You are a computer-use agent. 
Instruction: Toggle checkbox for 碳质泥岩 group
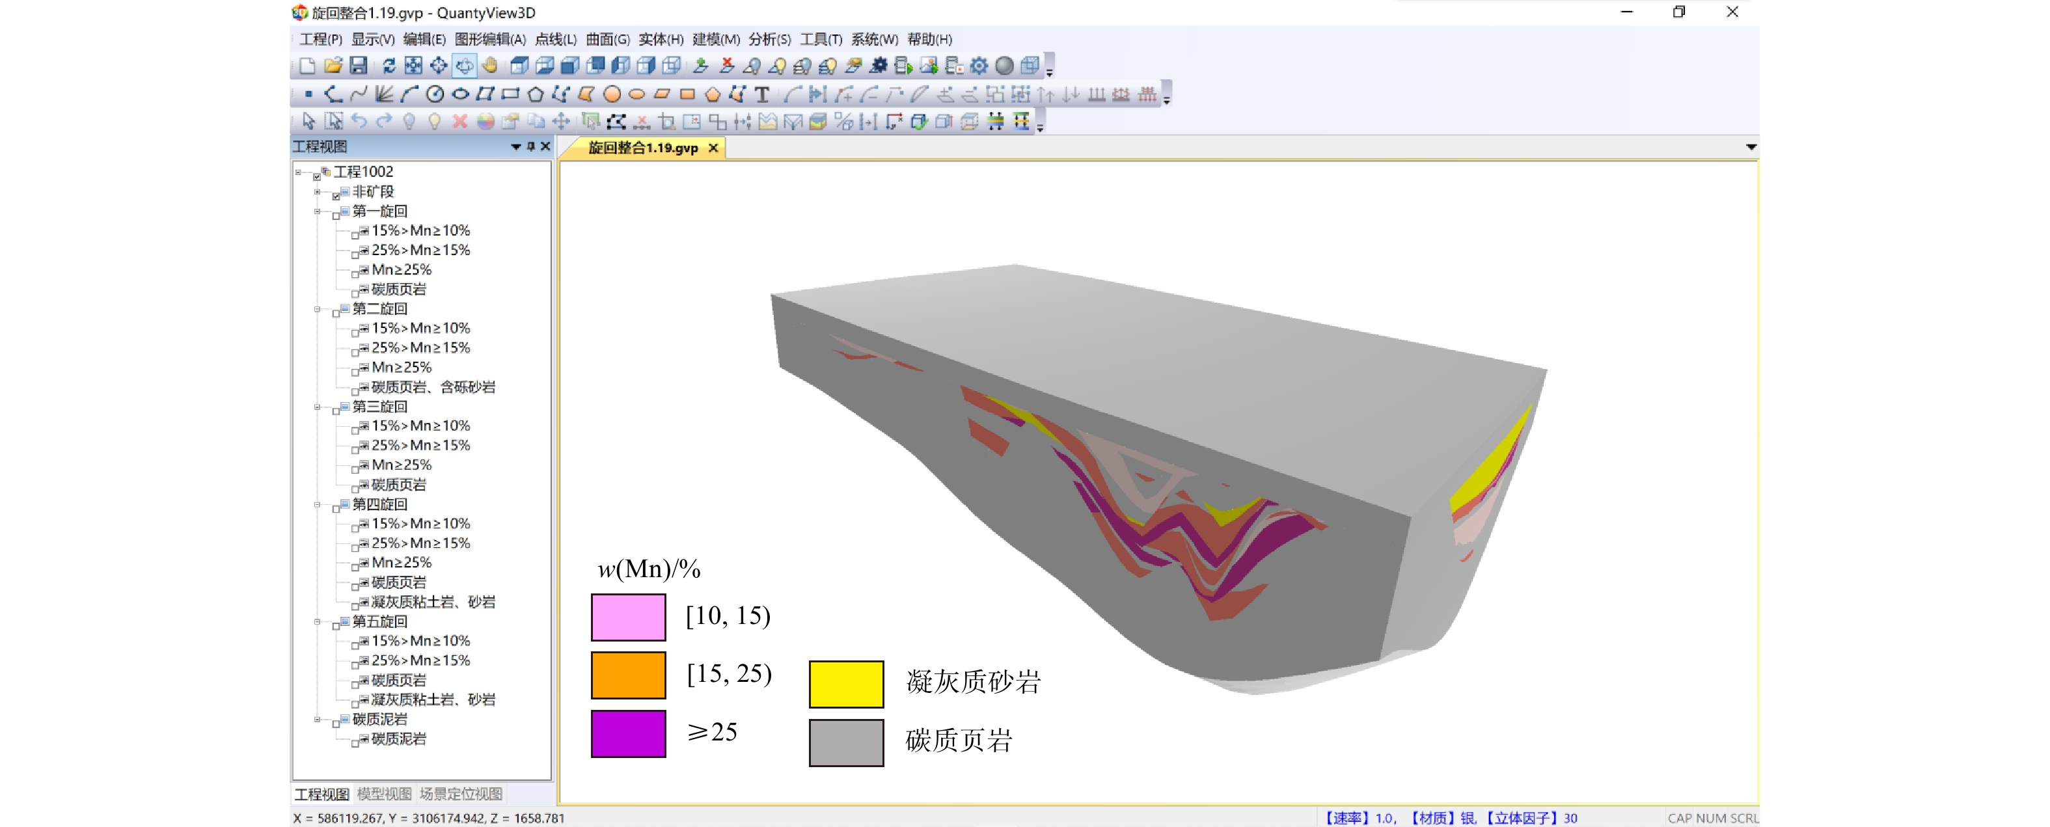coord(336,724)
